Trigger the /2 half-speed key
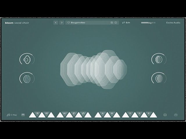 click(37, 114)
